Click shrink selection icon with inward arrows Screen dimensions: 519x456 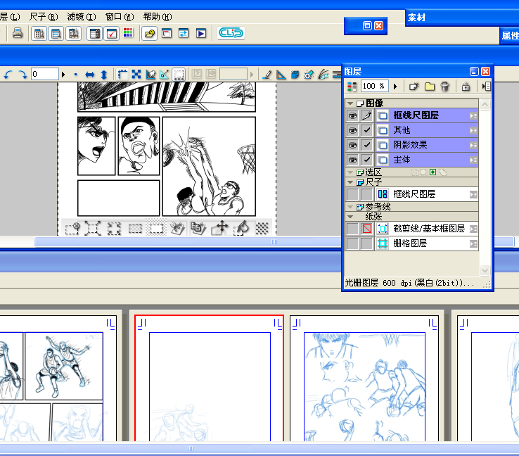click(114, 229)
